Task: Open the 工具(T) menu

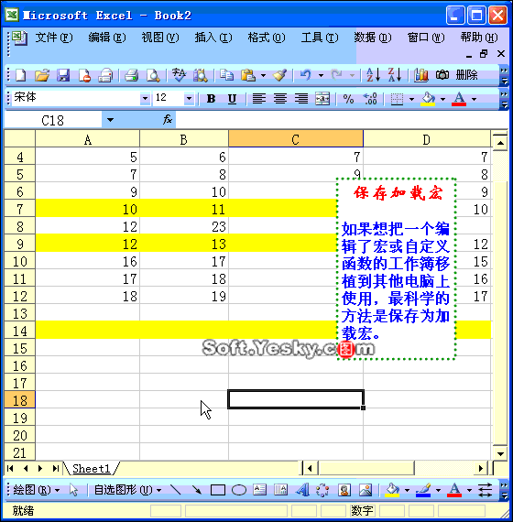Action: (320, 38)
